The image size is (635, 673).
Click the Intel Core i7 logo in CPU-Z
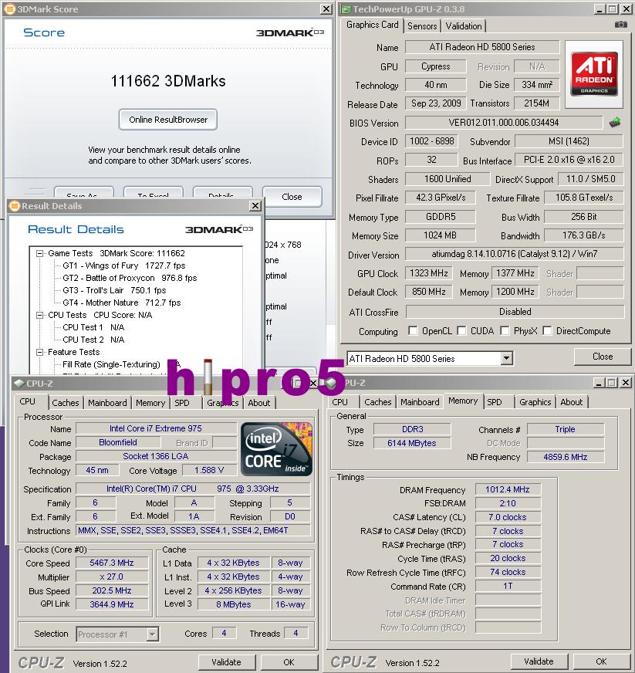tap(277, 449)
